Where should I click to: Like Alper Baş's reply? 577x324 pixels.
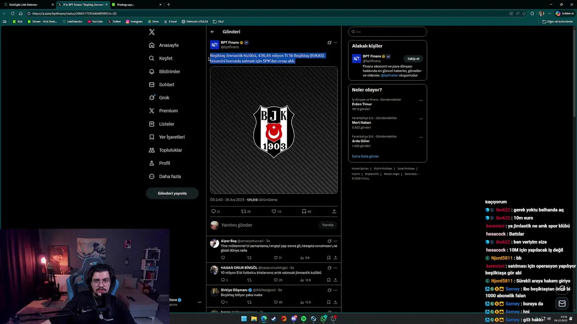tap(278, 258)
